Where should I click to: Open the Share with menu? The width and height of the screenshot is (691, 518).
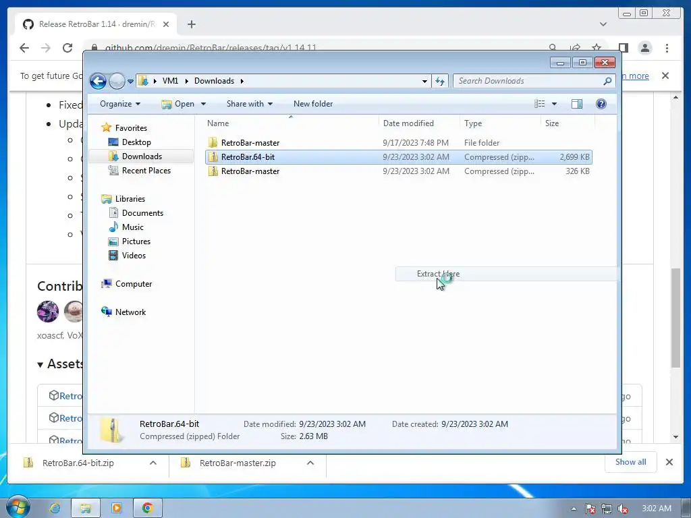pos(250,104)
